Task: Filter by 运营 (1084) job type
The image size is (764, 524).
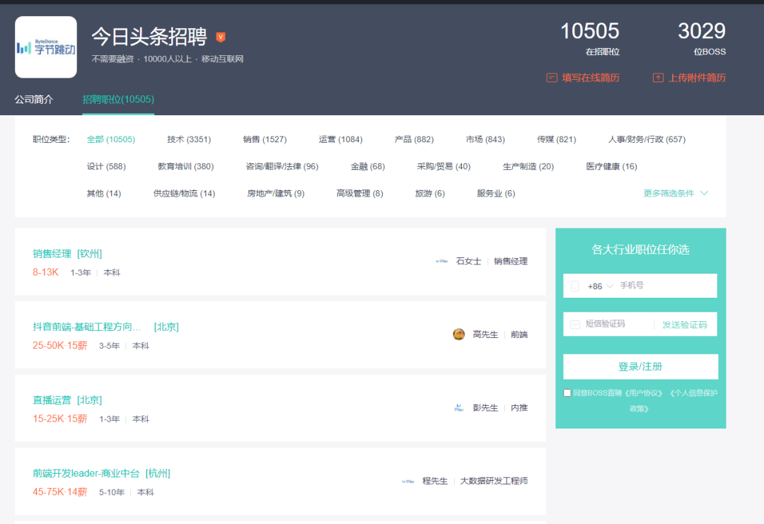Action: [340, 140]
